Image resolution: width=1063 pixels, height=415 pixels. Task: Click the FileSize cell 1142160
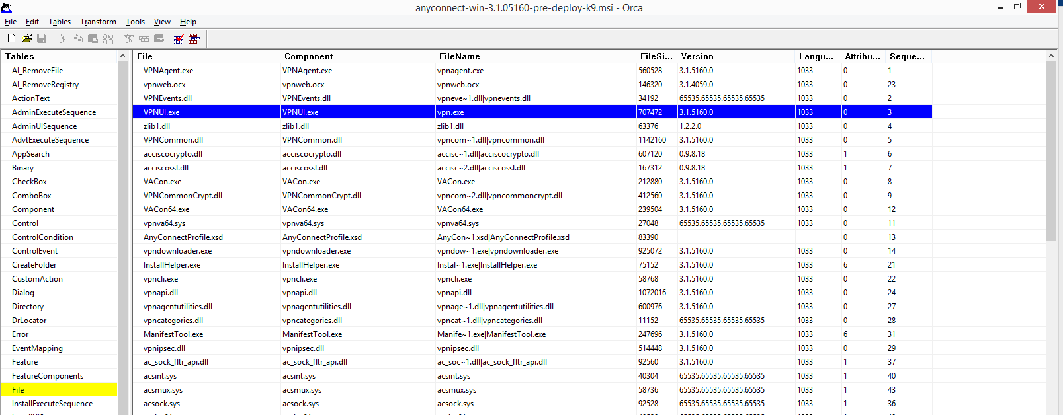click(652, 140)
